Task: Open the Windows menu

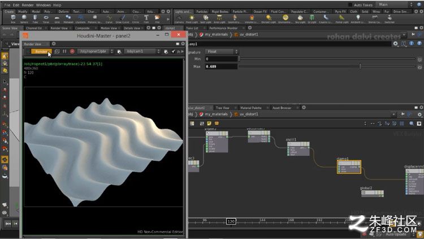Action: [44, 5]
